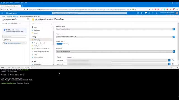
Task: Open page actions ellipsis in address bar
Action: click(x=128, y=9)
